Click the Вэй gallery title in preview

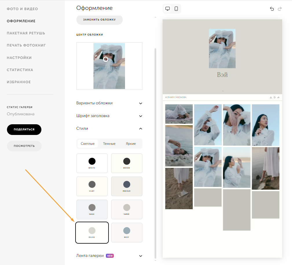(222, 75)
